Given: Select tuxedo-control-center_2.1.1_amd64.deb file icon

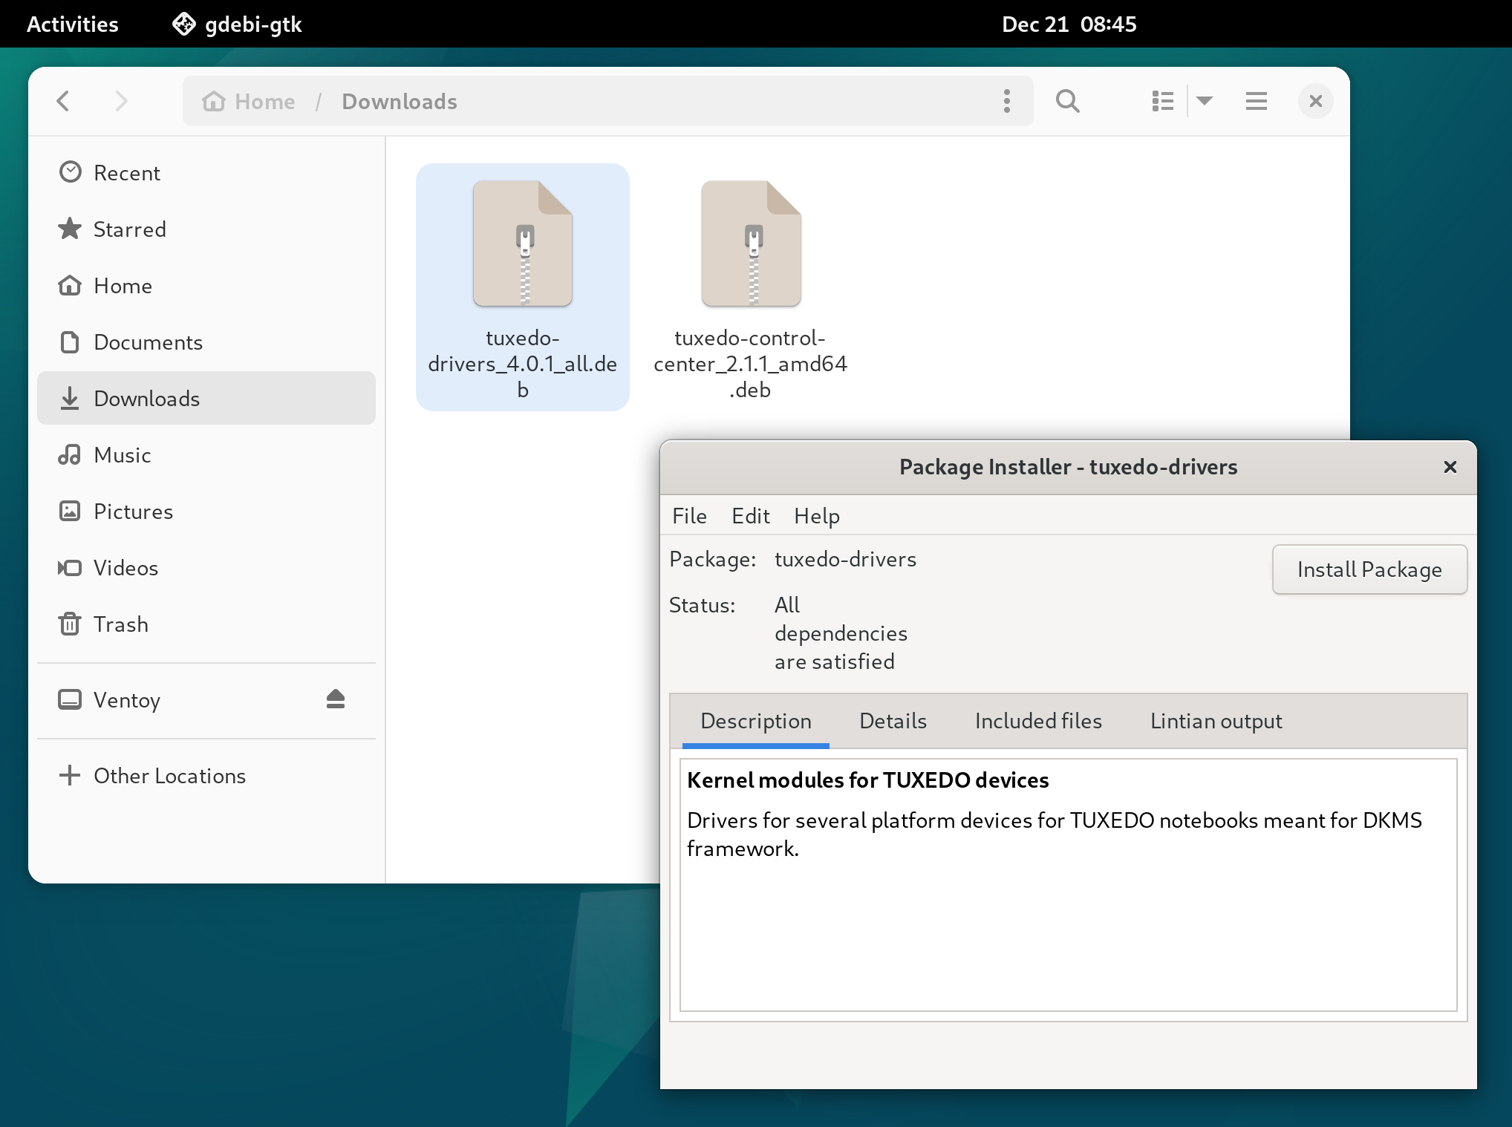Looking at the screenshot, I should [752, 244].
